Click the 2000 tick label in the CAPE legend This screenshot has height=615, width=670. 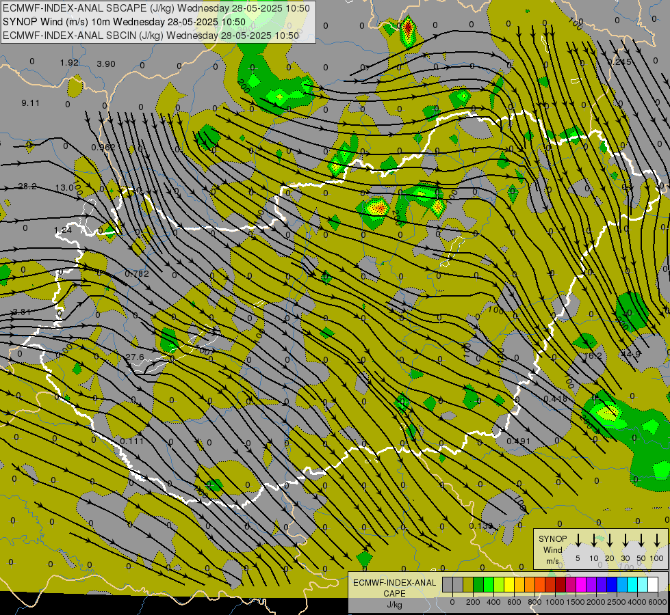(x=596, y=602)
